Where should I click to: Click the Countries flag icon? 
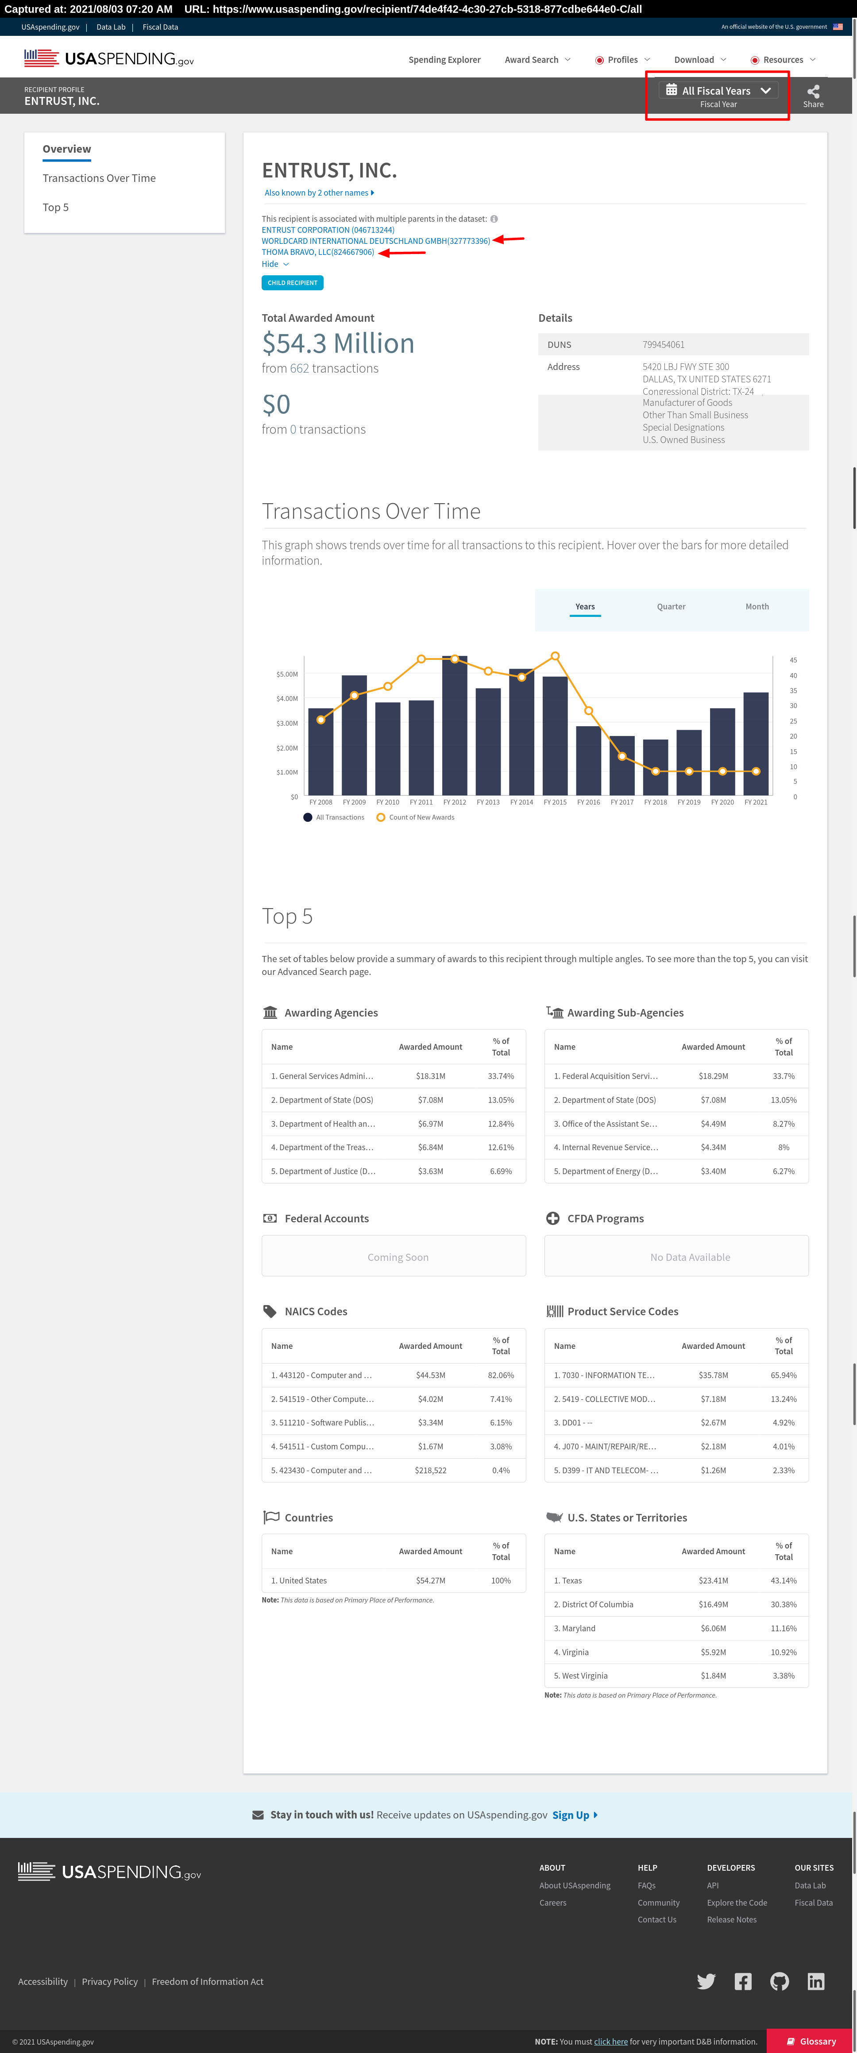click(x=271, y=1518)
